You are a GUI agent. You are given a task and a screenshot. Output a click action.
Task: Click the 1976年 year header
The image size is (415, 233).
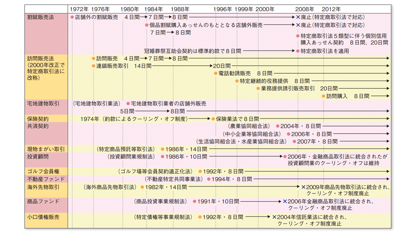click(x=100, y=9)
